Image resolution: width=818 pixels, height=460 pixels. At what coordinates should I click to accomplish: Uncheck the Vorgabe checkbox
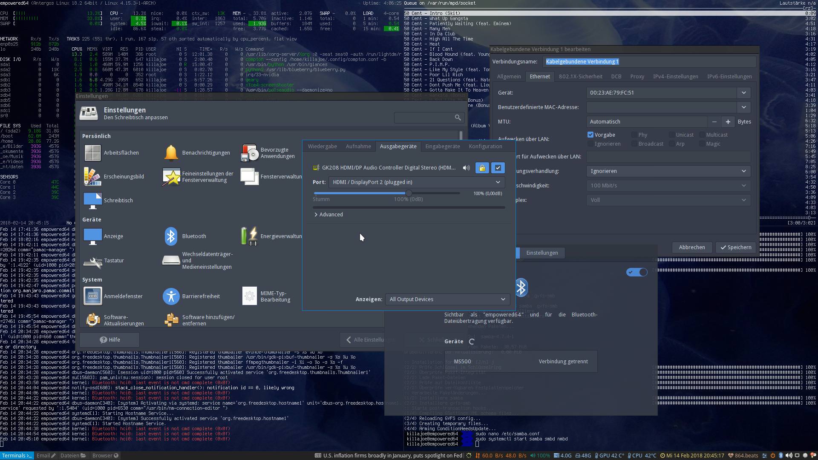tap(590, 135)
